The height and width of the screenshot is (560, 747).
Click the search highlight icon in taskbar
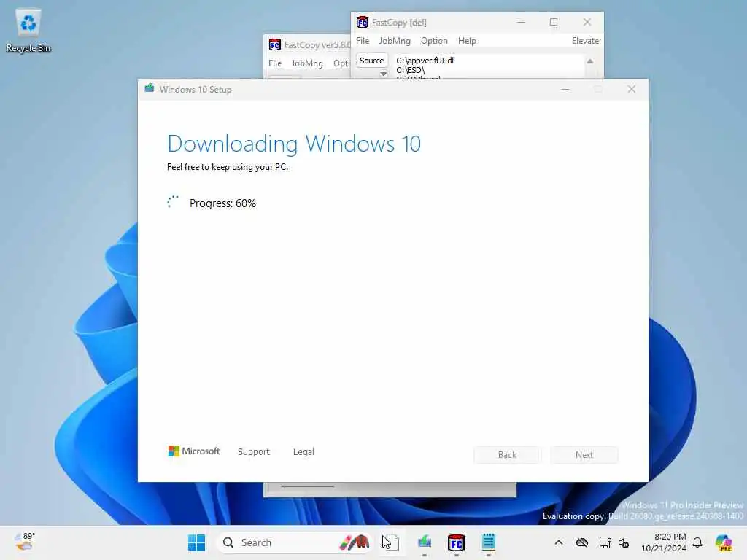(x=355, y=542)
